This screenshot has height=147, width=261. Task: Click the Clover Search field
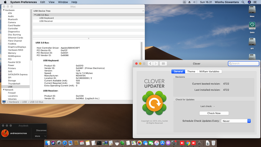tap(244, 63)
